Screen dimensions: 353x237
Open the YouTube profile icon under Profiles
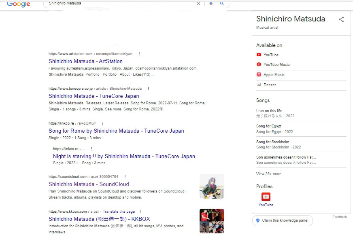(x=266, y=197)
